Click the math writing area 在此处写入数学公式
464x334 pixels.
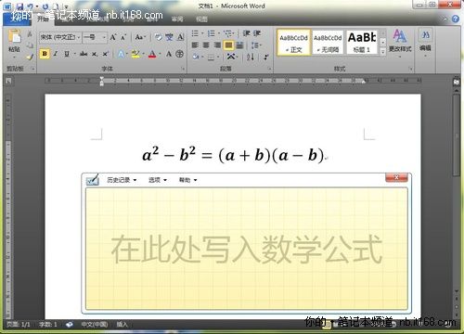(247, 249)
